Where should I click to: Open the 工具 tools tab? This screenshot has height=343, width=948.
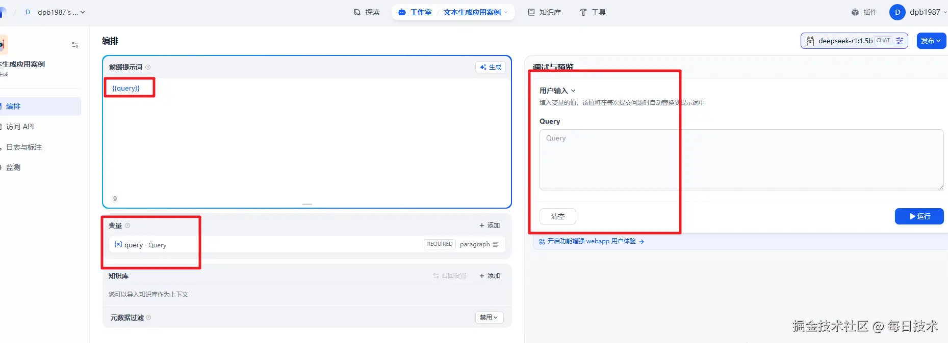coord(593,12)
